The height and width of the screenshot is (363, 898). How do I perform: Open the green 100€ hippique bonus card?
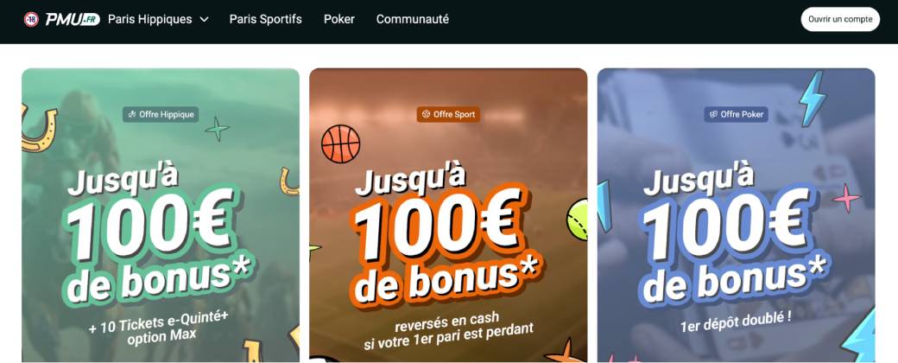(x=161, y=215)
